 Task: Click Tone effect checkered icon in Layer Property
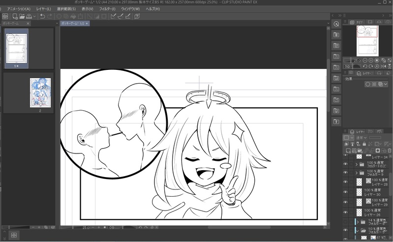pos(374,84)
